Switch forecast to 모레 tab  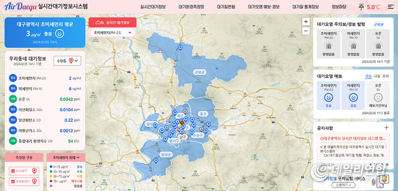coord(385,76)
